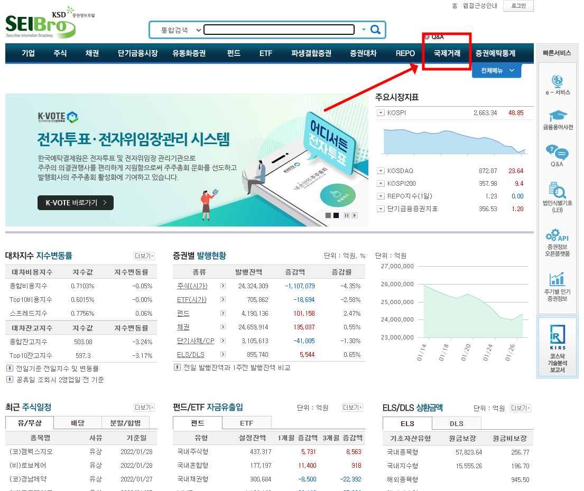Open the 증권정보 오픈플랫폼 API icon
The height and width of the screenshot is (491, 584).
557,235
